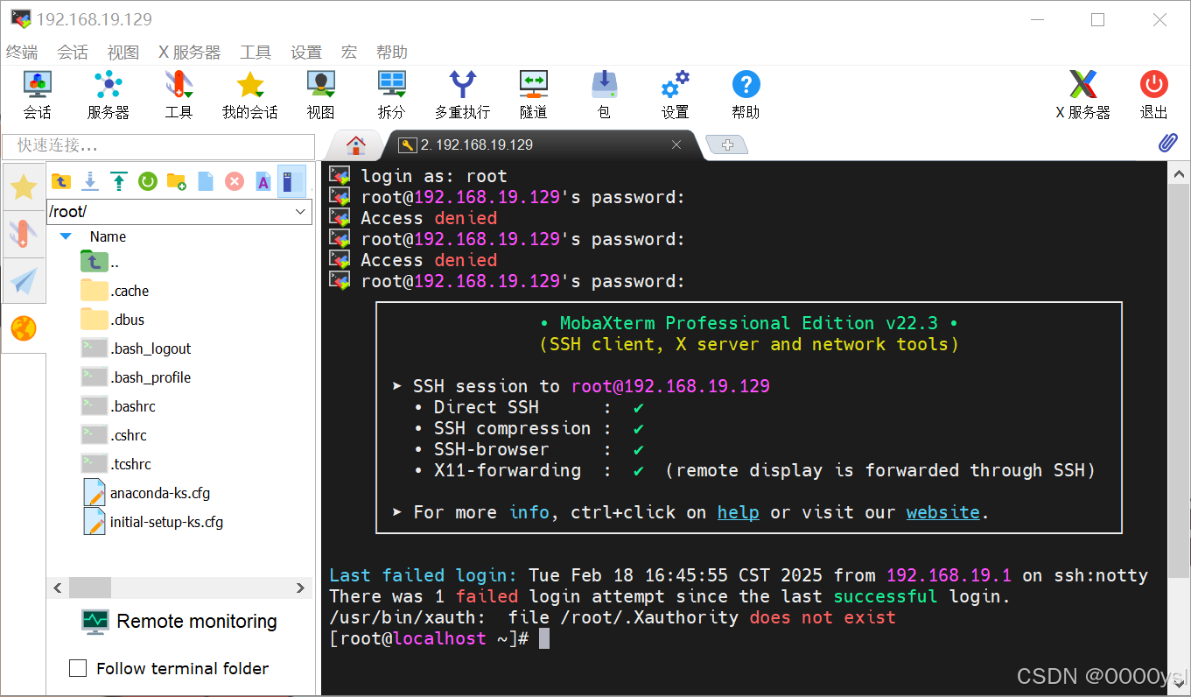Select the initial-setup-ks.cfg file
The height and width of the screenshot is (697, 1191).
pos(152,522)
